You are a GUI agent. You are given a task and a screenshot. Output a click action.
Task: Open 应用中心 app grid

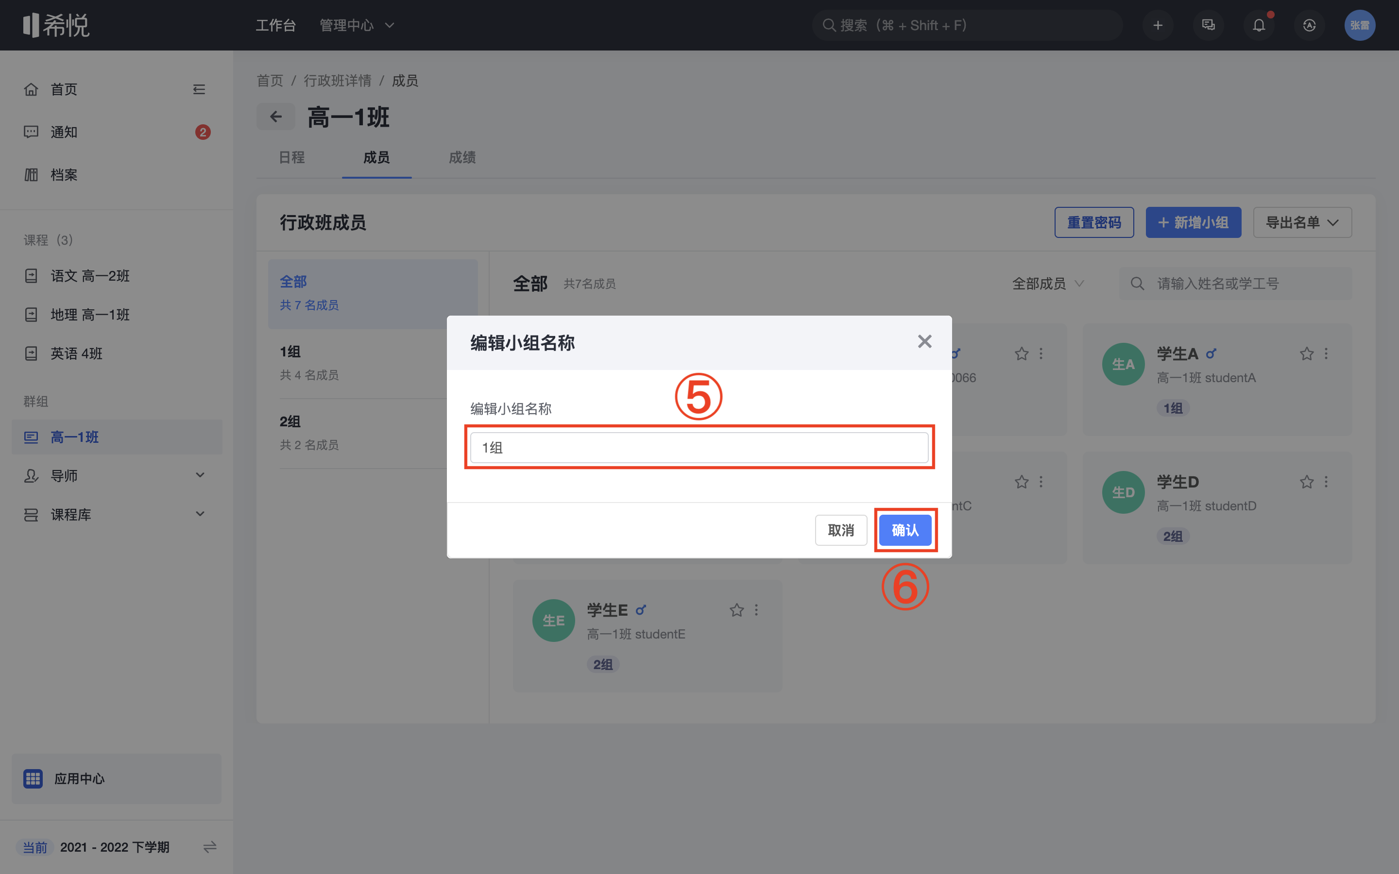point(116,779)
